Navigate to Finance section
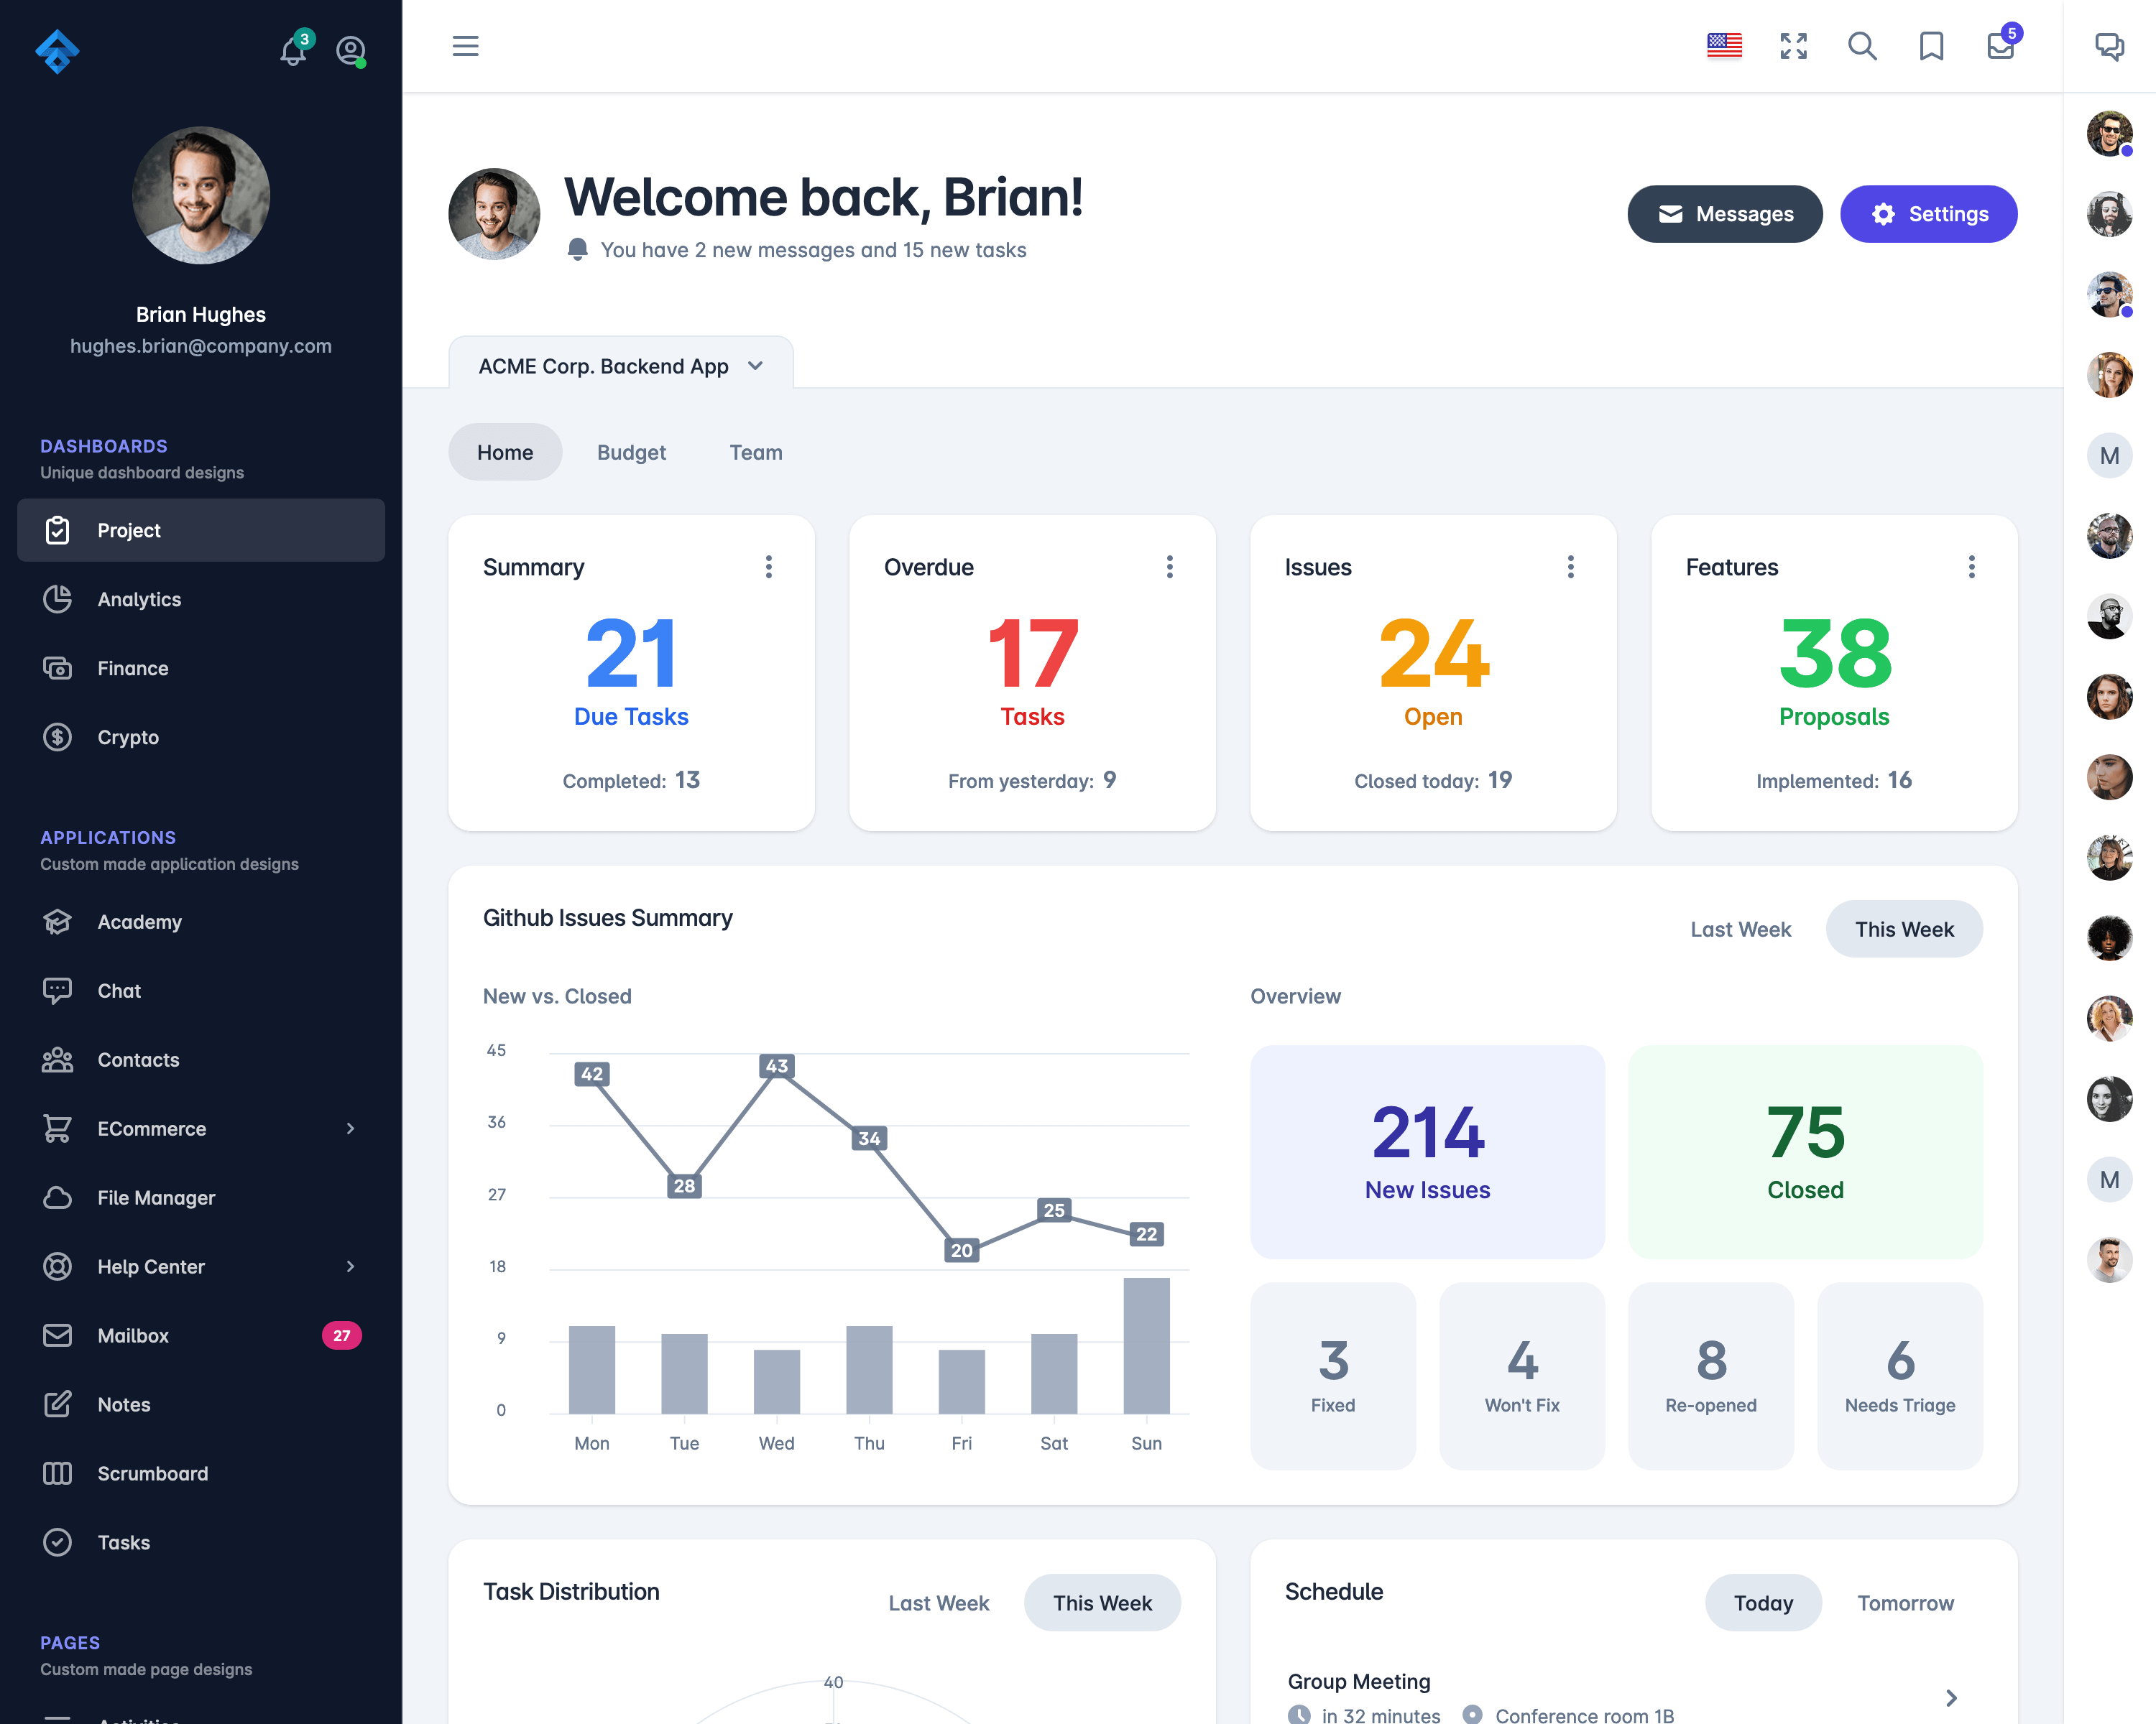This screenshot has width=2156, height=1724. [x=134, y=667]
